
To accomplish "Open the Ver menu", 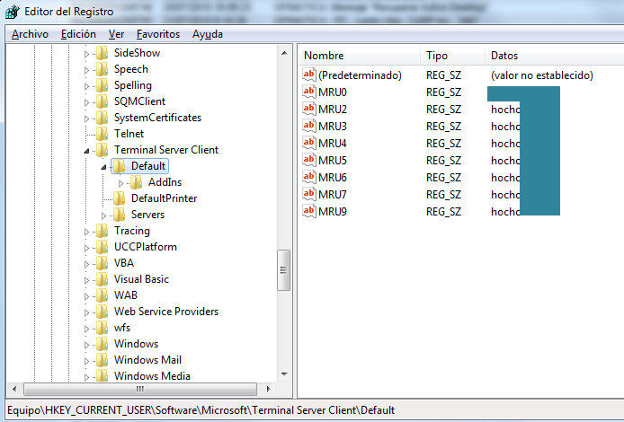I will point(116,35).
